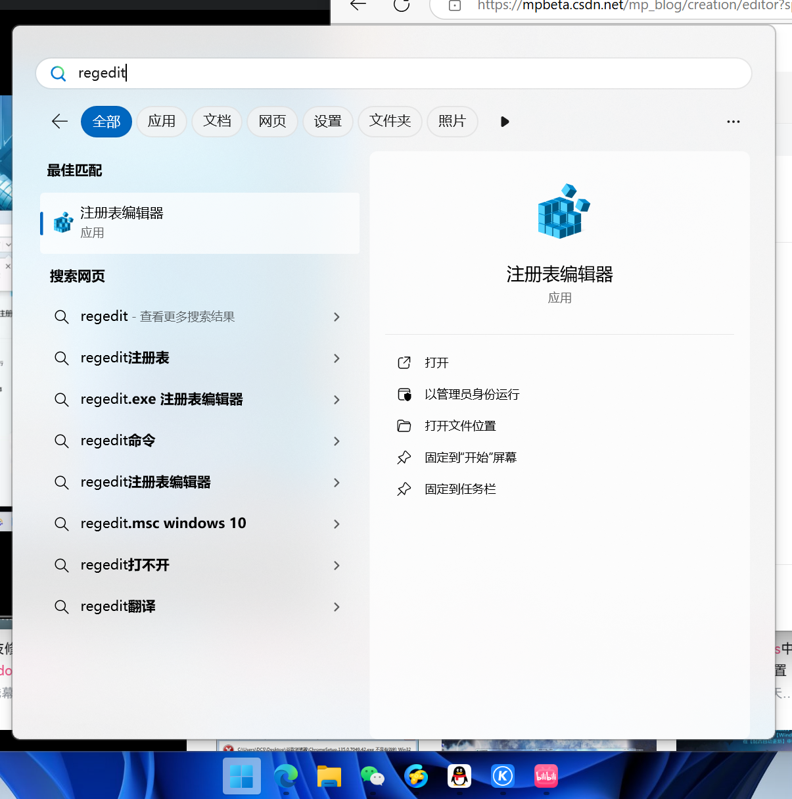792x799 pixels.
Task: Click the large Registry Editor cube icon
Action: coord(563,211)
